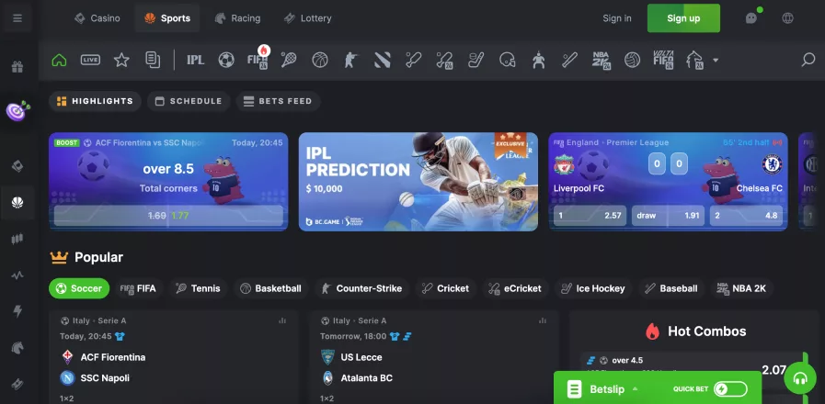Toggle the Quick Bet switch
Screen dimensions: 825x404
[x=730, y=389]
